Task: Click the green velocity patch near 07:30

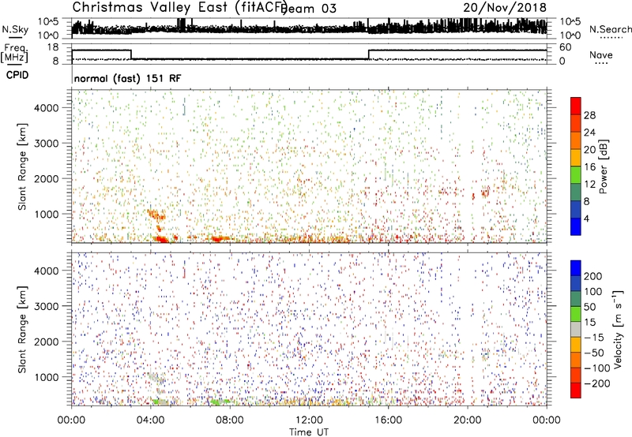Action: click(220, 402)
